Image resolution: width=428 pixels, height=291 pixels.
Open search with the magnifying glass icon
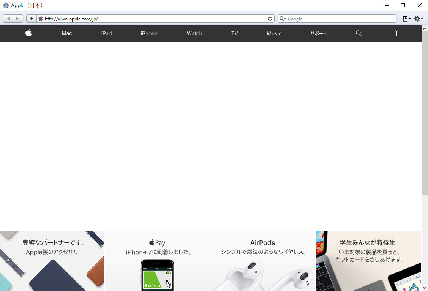(x=359, y=33)
